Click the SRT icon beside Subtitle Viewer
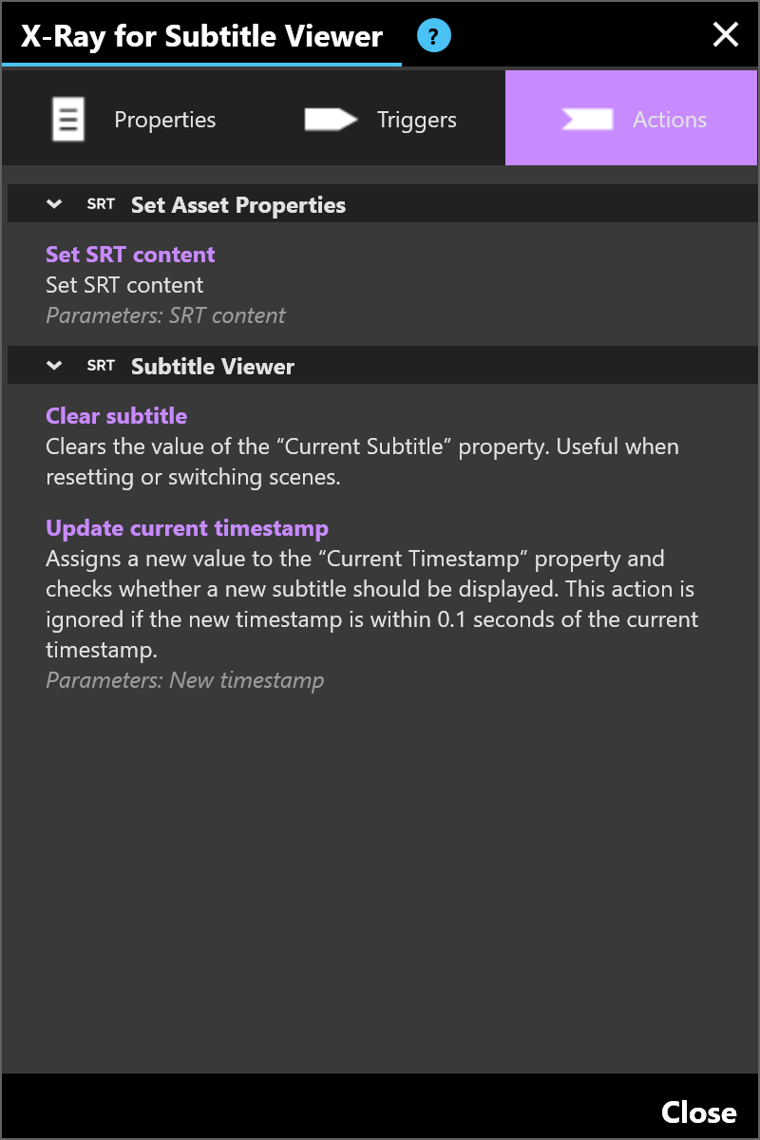760x1140 pixels. point(101,366)
